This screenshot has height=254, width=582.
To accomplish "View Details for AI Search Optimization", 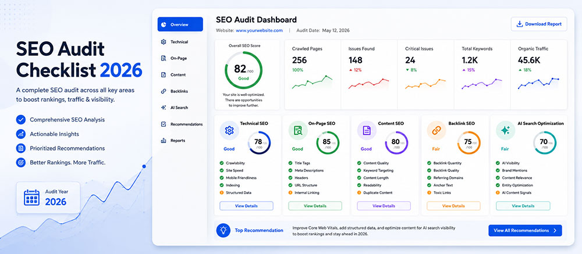I will [x=523, y=206].
